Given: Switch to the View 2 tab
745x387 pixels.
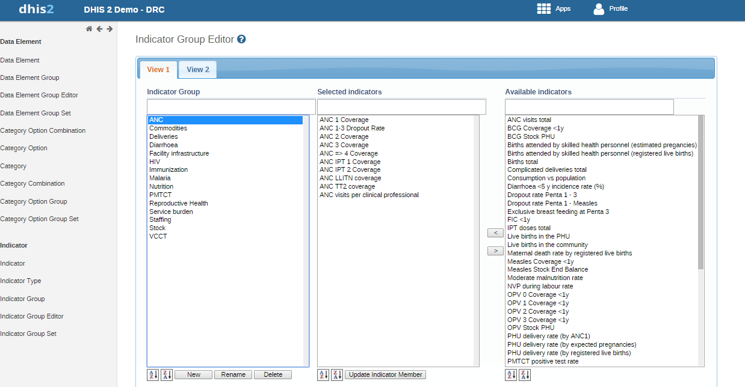Looking at the screenshot, I should (198, 70).
